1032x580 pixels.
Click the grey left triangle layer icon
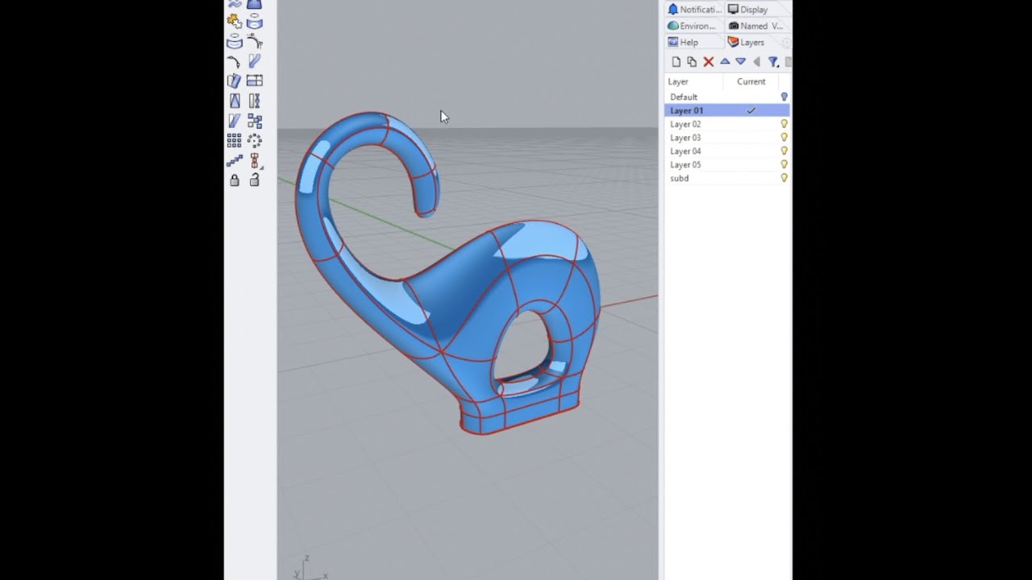(x=756, y=62)
